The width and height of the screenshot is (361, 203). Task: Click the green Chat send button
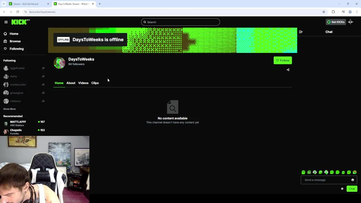(x=352, y=189)
